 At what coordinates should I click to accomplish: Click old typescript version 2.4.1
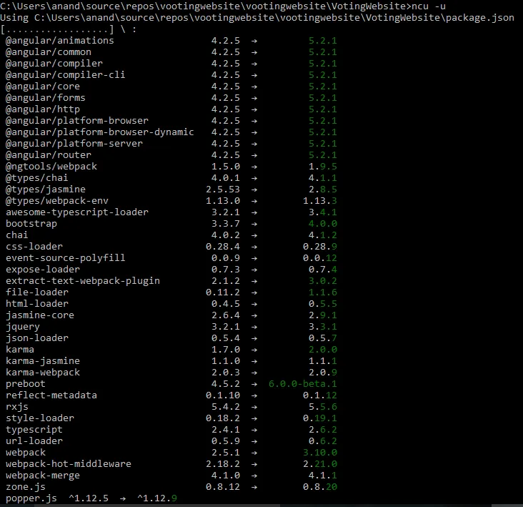point(226,430)
